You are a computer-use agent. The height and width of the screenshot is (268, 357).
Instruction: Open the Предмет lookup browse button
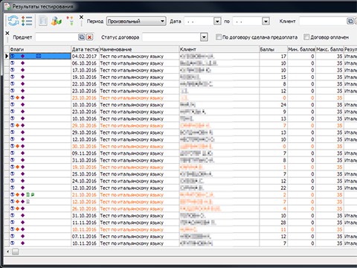(x=82, y=37)
